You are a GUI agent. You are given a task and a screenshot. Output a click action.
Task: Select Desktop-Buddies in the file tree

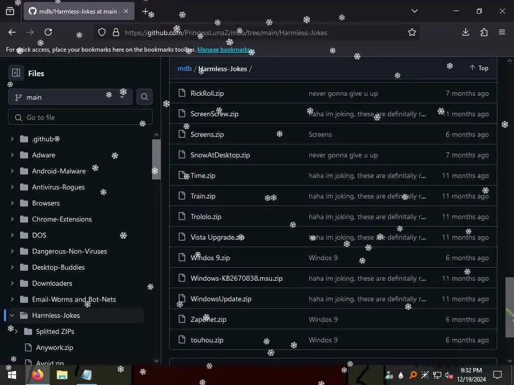click(58, 267)
